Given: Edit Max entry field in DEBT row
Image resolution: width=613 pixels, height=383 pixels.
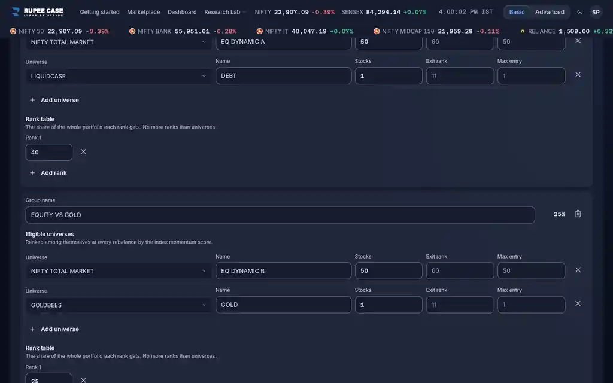Looking at the screenshot, I should pos(532,76).
